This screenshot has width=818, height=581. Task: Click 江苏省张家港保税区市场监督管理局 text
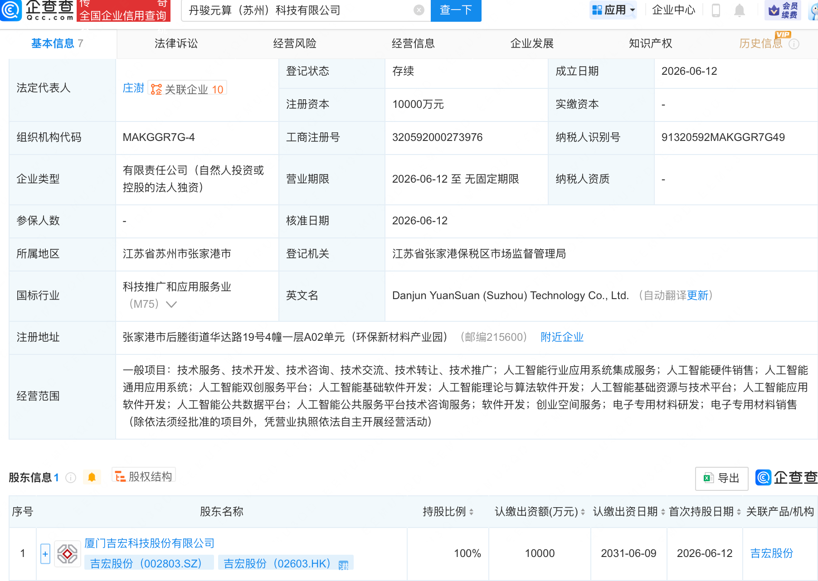click(479, 254)
